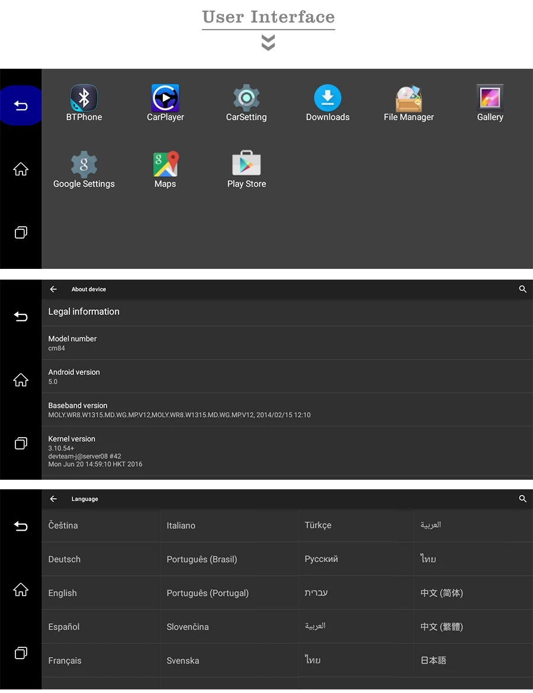Tap home icon on Language screen
533x693 pixels.
[21, 589]
